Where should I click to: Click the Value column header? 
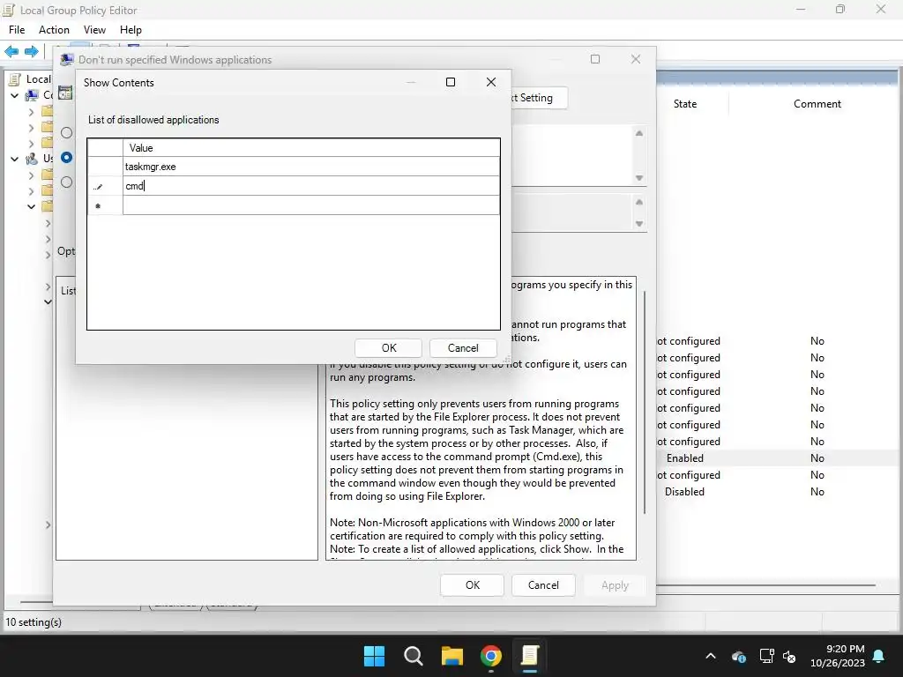[311, 148]
